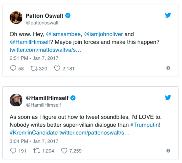Like Patton Oswalt's tweet with the heart
182x163 pixels.
point(57,68)
